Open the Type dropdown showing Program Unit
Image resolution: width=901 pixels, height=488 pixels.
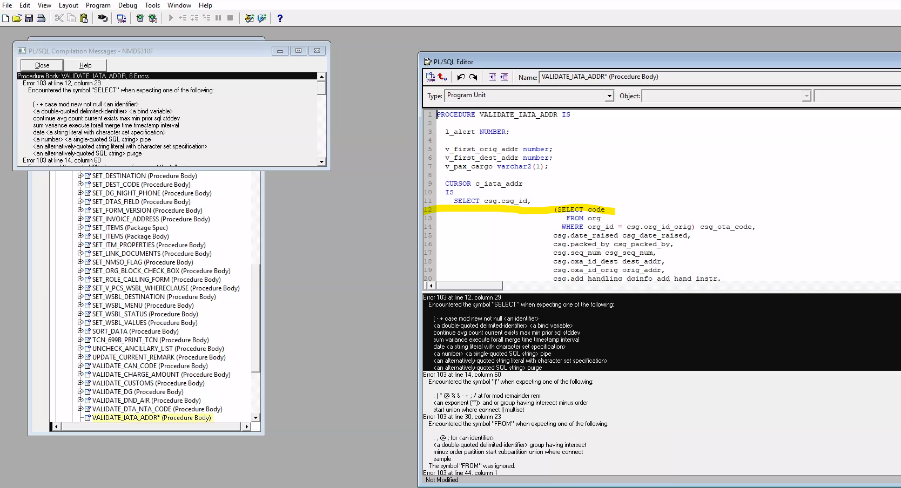coord(609,96)
